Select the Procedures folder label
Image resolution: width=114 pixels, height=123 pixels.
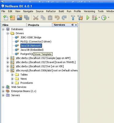coord(27,83)
